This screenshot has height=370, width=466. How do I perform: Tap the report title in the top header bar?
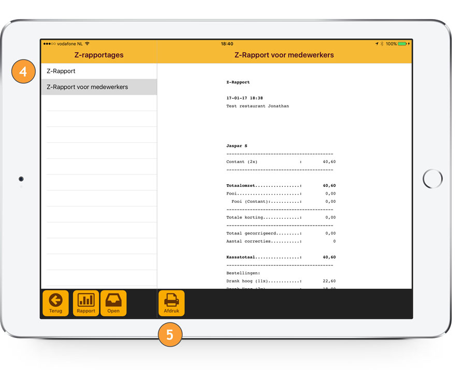coord(284,55)
